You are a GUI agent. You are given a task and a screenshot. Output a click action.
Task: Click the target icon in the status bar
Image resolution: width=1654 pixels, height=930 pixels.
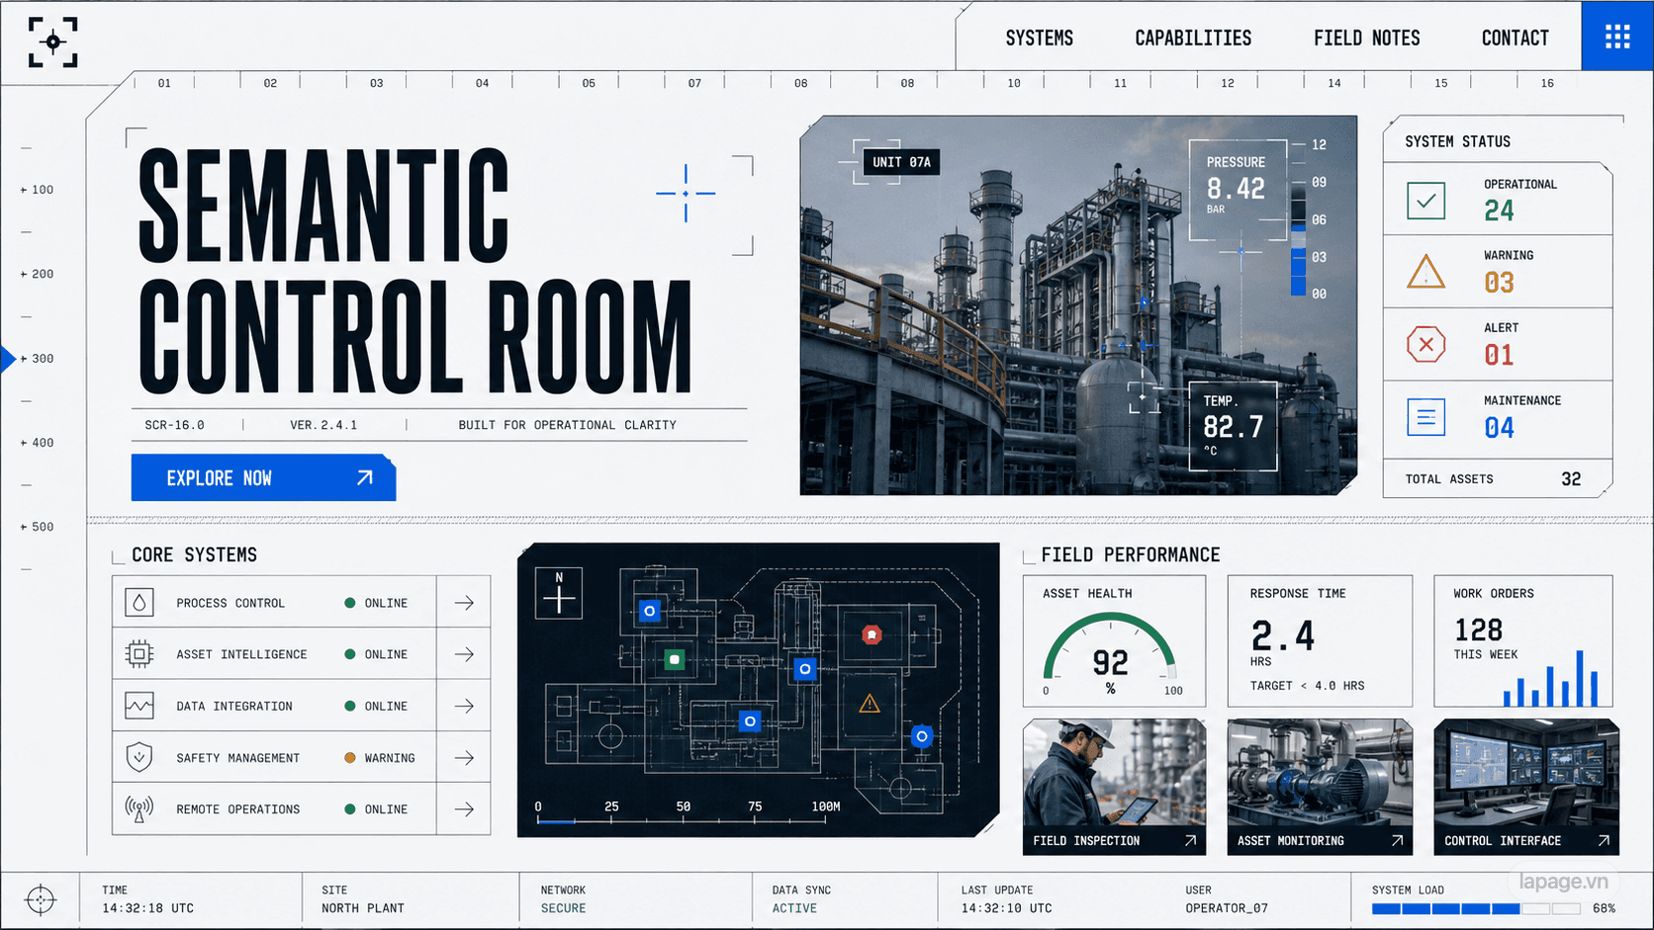tap(41, 900)
